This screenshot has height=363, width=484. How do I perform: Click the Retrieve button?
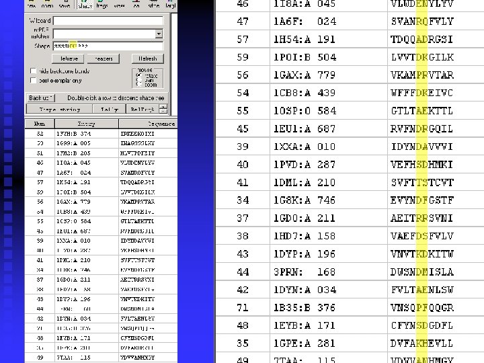point(69,58)
